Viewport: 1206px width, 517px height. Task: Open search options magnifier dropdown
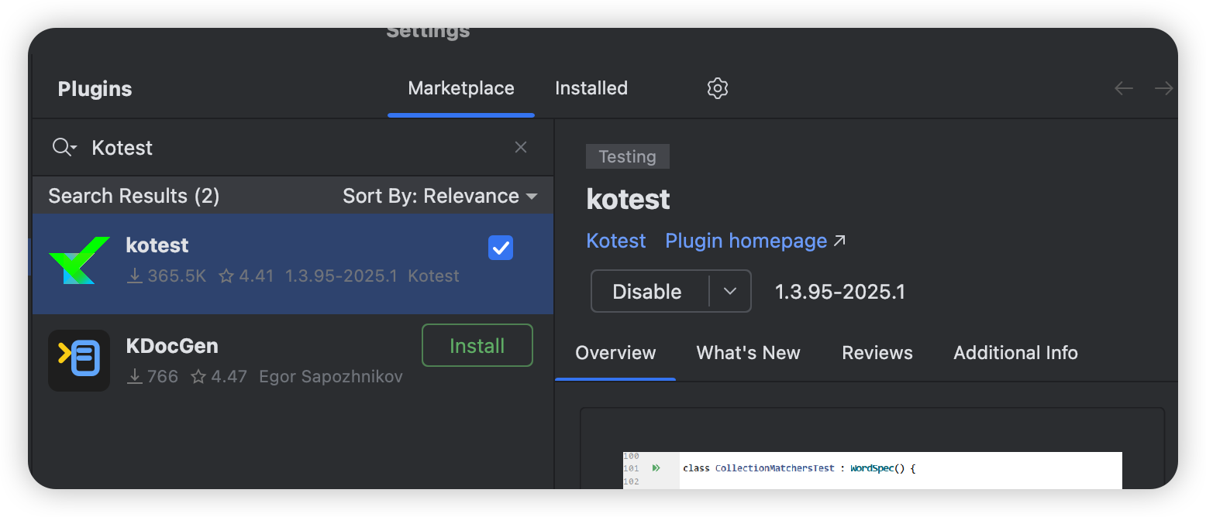point(64,147)
